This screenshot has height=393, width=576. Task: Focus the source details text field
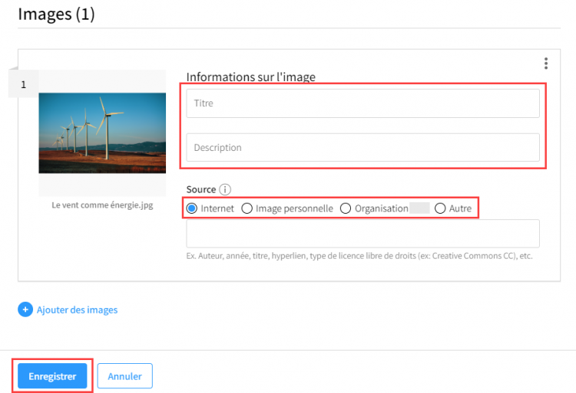[x=362, y=234]
